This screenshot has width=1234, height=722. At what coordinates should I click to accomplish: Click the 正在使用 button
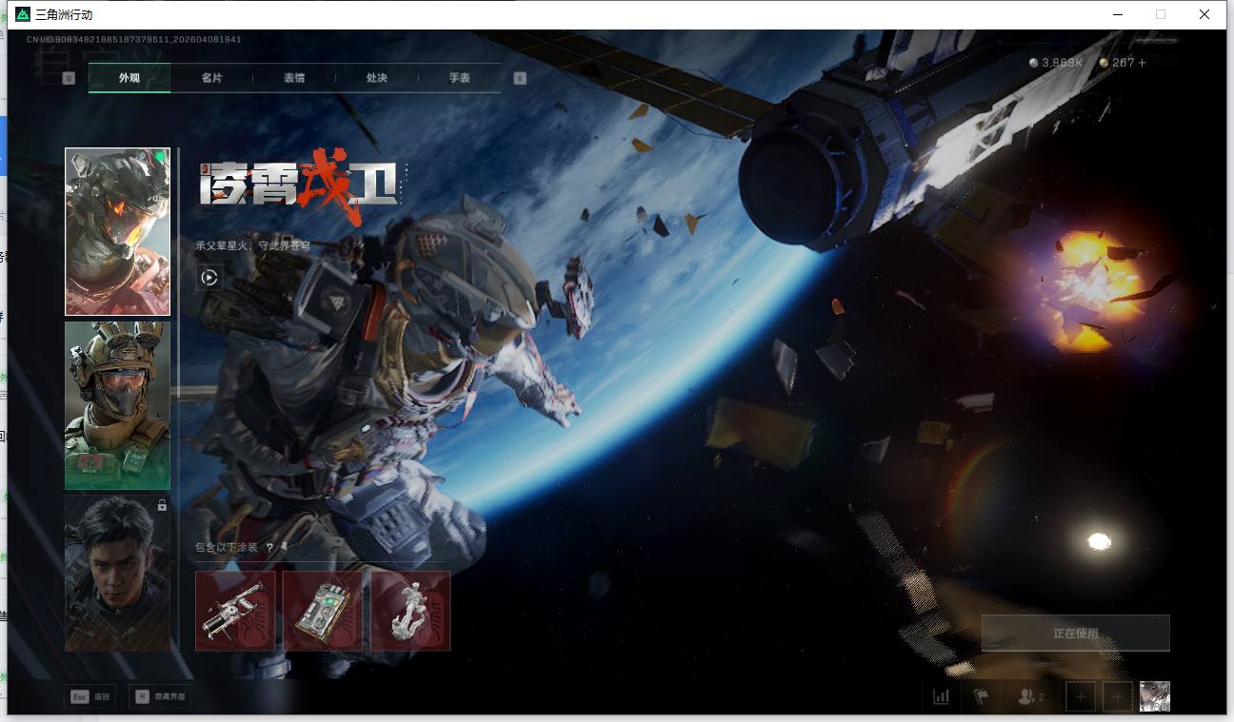[x=1075, y=634]
